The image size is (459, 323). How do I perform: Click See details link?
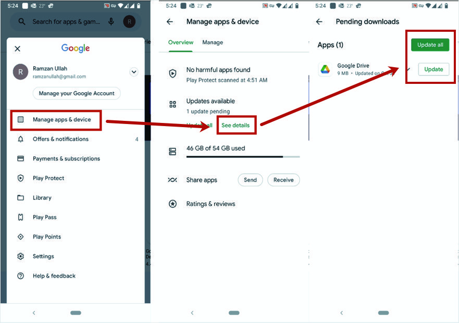235,126
